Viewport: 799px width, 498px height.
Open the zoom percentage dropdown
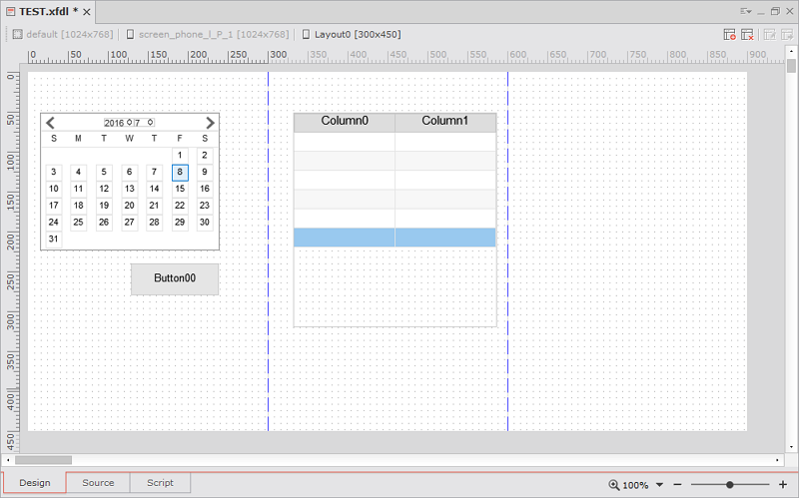pyautogui.click(x=659, y=484)
